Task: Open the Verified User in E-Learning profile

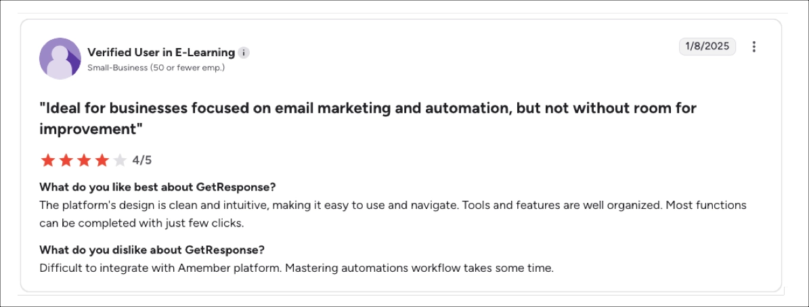Action: pyautogui.click(x=161, y=52)
